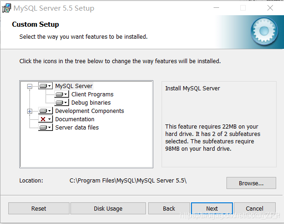This screenshot has height=224, width=284.
Task: Cancel the MySQL setup
Action: click(x=255, y=209)
